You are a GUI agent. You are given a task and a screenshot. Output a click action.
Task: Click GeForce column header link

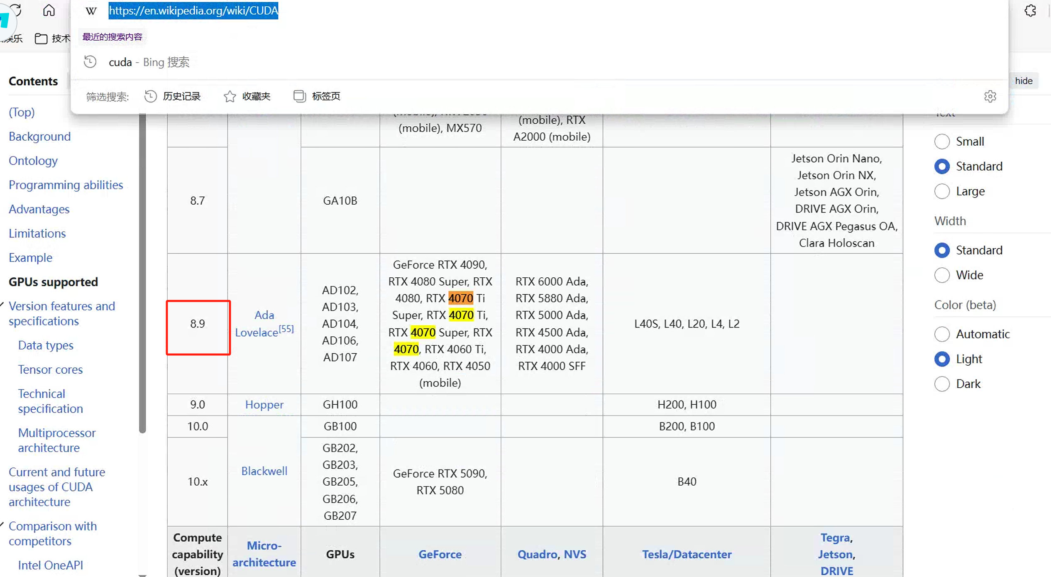(x=440, y=555)
